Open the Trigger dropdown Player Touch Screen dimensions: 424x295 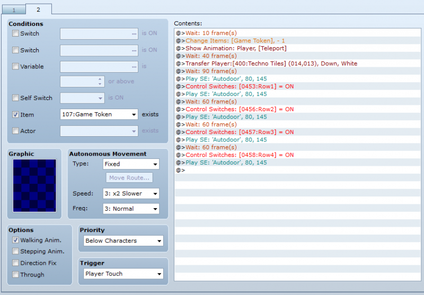[x=123, y=274]
